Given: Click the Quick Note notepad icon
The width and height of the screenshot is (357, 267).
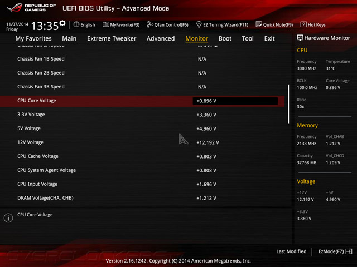Looking at the screenshot, I should (259, 24).
